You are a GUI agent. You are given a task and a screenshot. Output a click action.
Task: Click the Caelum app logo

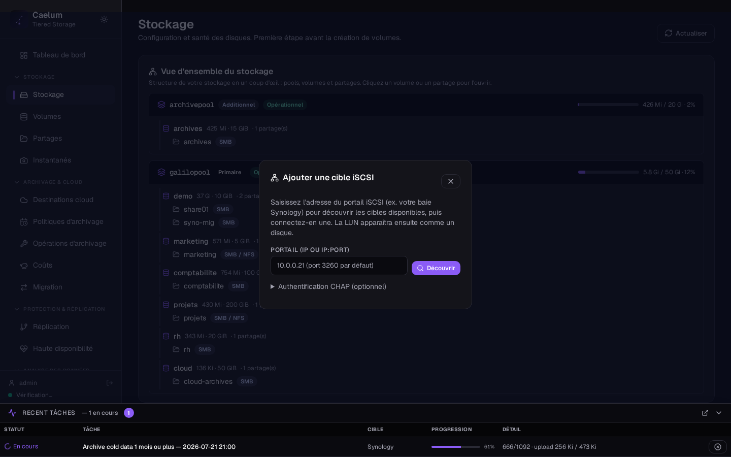click(x=19, y=19)
